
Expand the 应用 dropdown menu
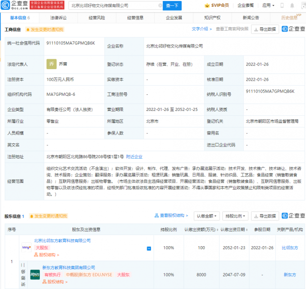coord(268,5)
